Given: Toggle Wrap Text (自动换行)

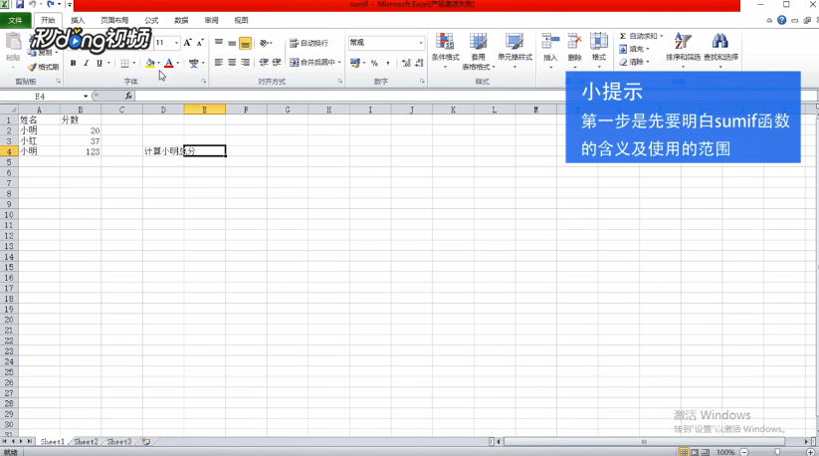Looking at the screenshot, I should click(x=308, y=43).
